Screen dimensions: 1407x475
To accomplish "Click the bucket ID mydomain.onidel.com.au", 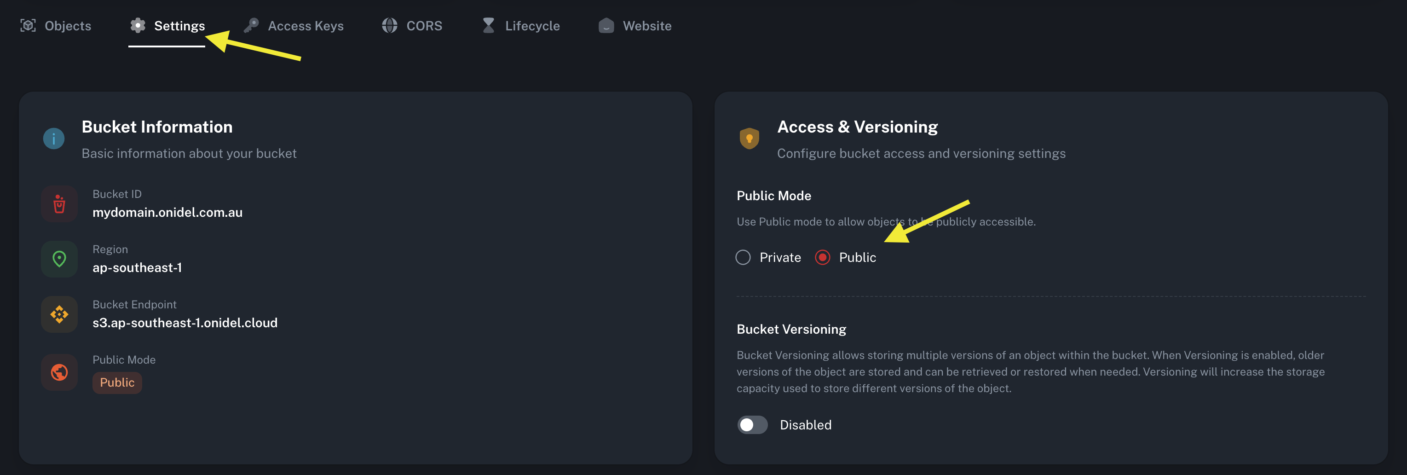I will coord(167,213).
